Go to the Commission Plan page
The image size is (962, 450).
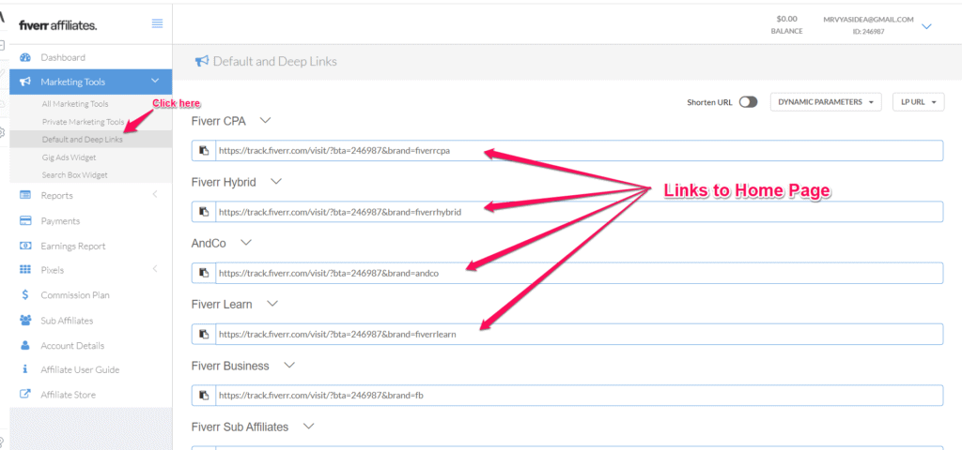[x=74, y=295]
